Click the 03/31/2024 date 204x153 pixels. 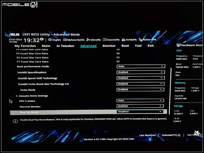tap(15, 40)
